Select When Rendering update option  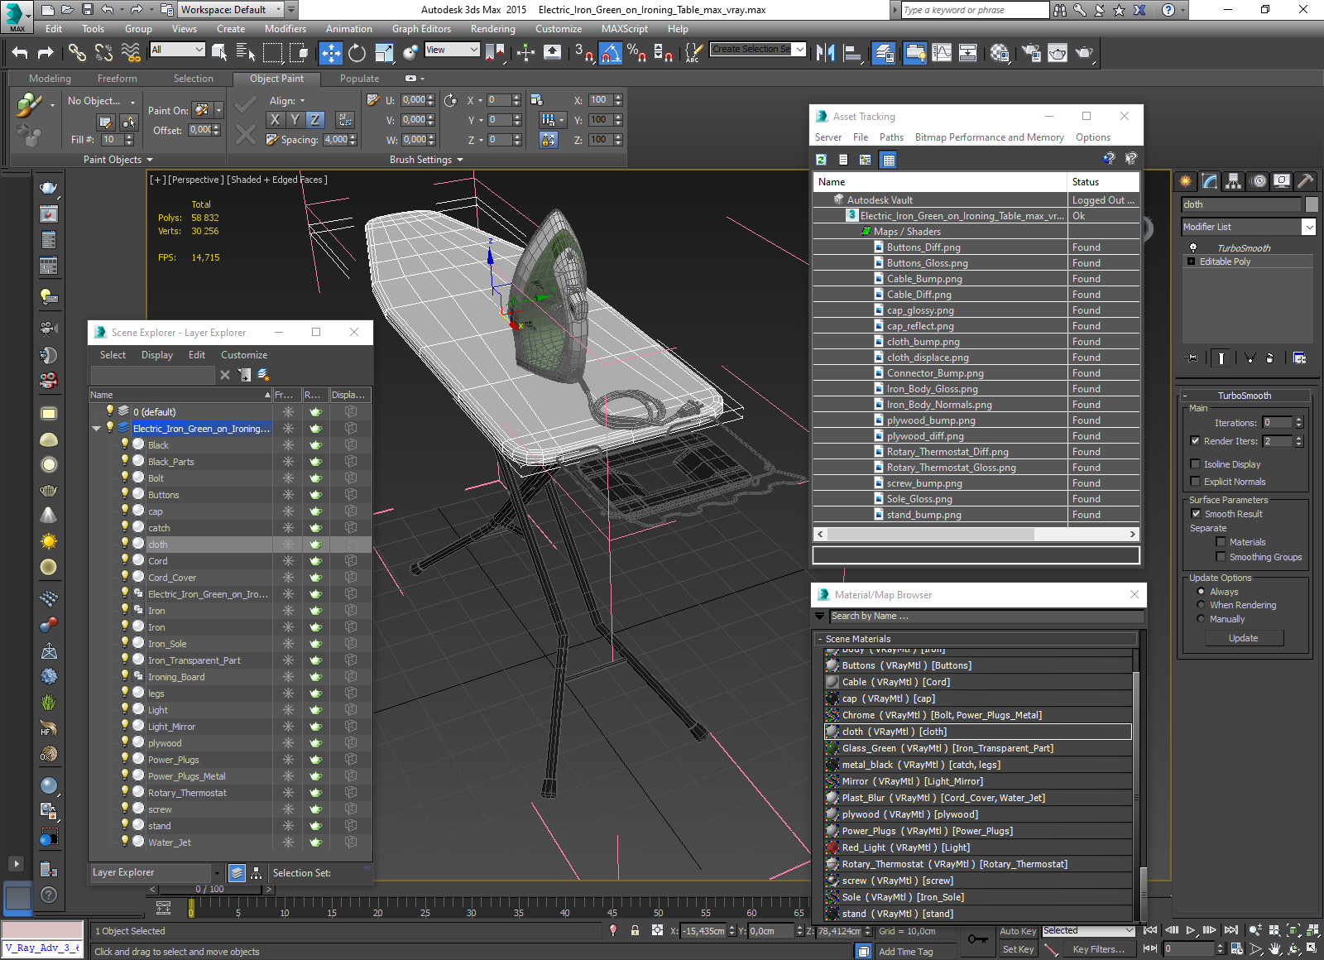pyautogui.click(x=1201, y=605)
